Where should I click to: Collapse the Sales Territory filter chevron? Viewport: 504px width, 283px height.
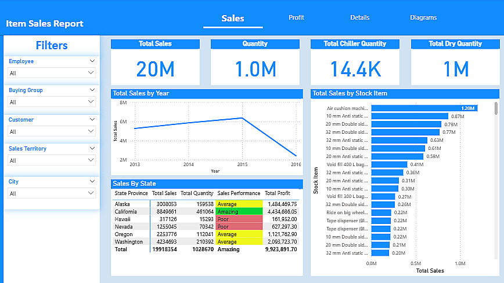click(x=92, y=148)
